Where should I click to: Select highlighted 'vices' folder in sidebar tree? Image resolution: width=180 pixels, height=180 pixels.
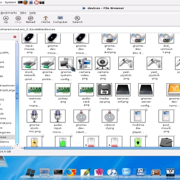7,137
